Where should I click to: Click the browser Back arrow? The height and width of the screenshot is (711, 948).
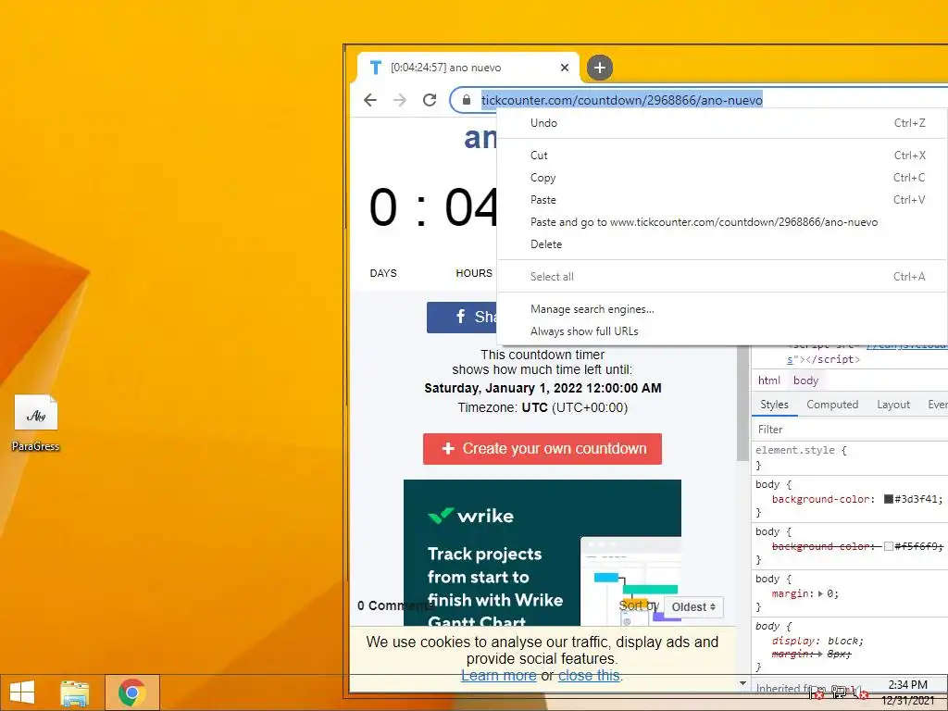point(370,100)
